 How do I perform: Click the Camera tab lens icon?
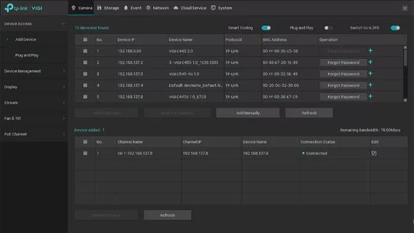point(74,8)
